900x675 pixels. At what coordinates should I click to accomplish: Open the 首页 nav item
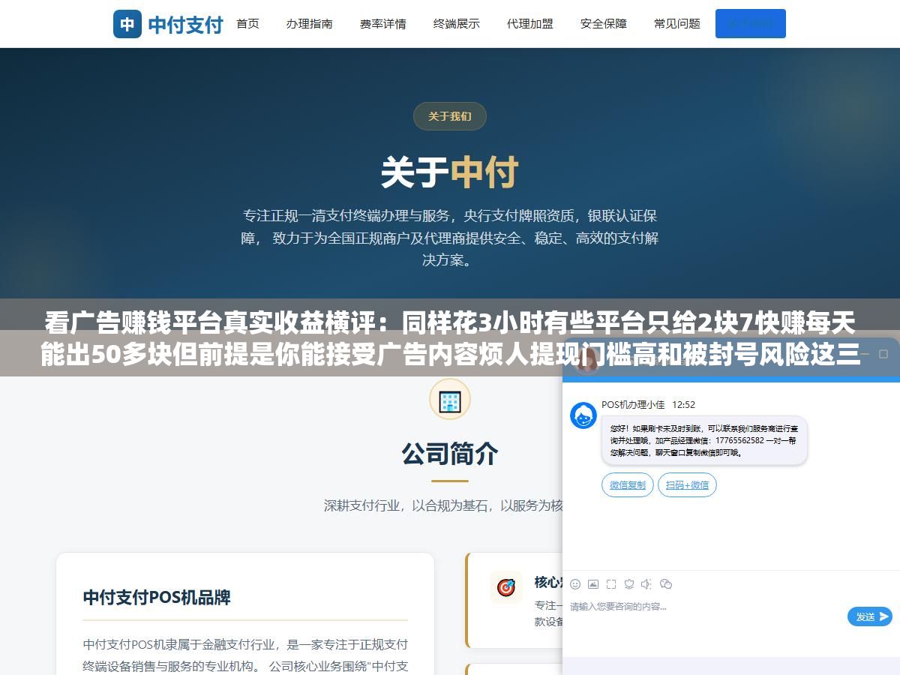click(x=247, y=24)
